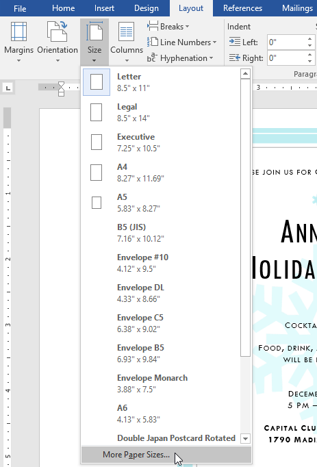Click the Indent Right input field
The width and height of the screenshot is (317, 467).
click(286, 58)
